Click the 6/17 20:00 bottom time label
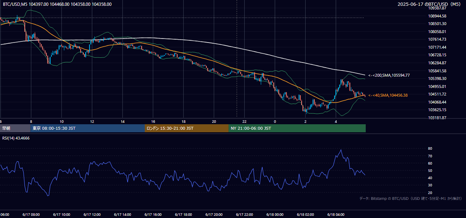This screenshot has height=218, width=466. [x=214, y=215]
